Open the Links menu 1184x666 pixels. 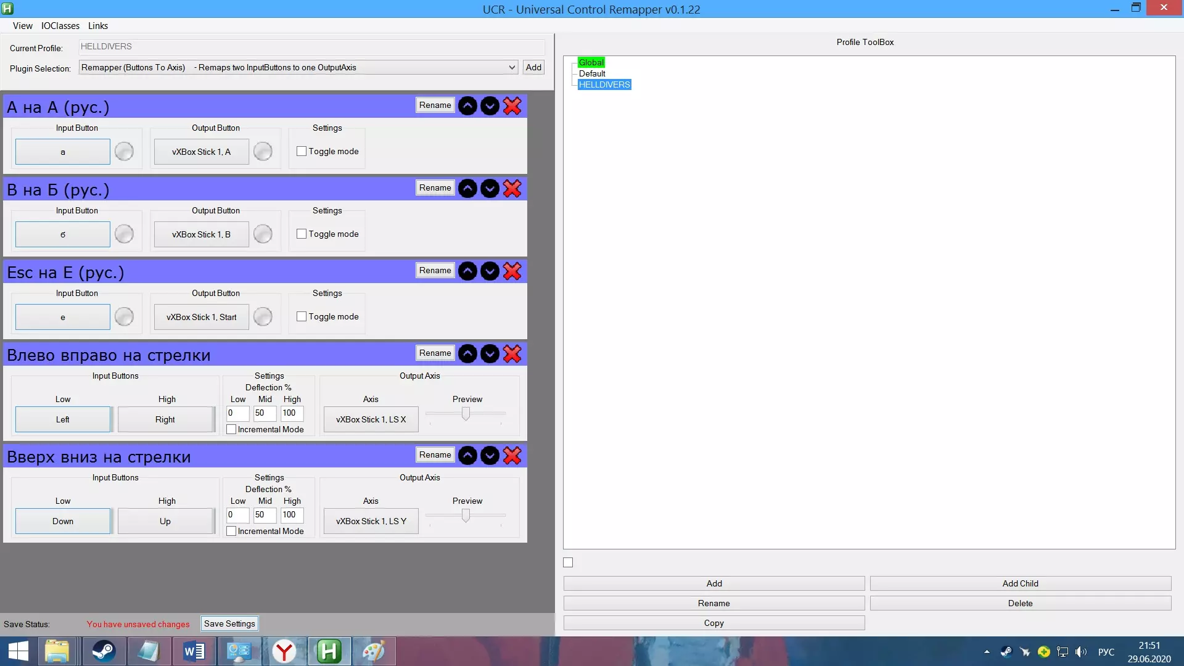[x=97, y=26]
